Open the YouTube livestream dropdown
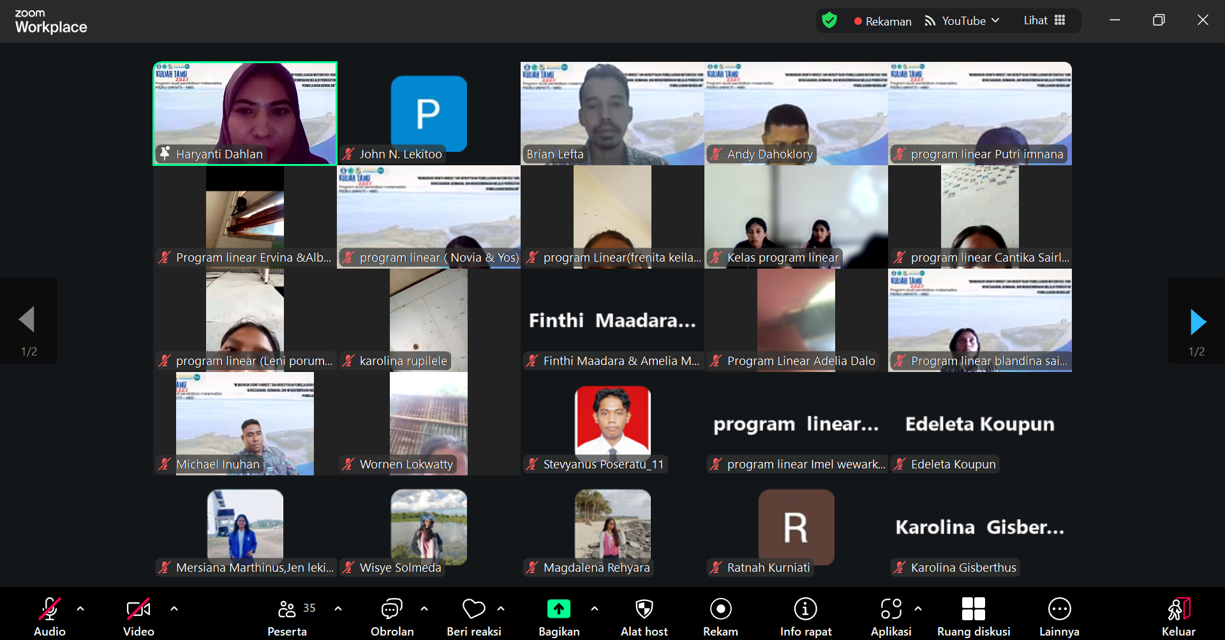Image resolution: width=1225 pixels, height=640 pixels. click(963, 20)
